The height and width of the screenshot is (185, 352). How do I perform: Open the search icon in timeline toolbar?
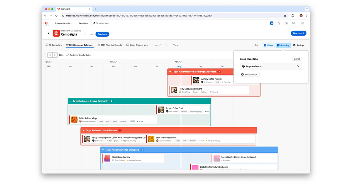[257, 45]
